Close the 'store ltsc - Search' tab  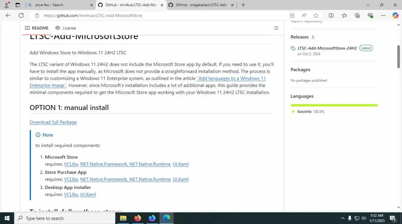pos(91,5)
